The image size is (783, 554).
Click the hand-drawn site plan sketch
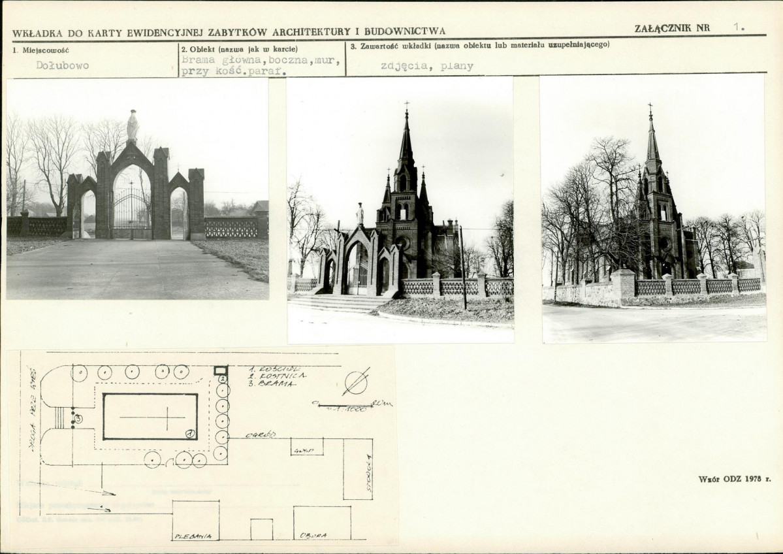(x=202, y=446)
